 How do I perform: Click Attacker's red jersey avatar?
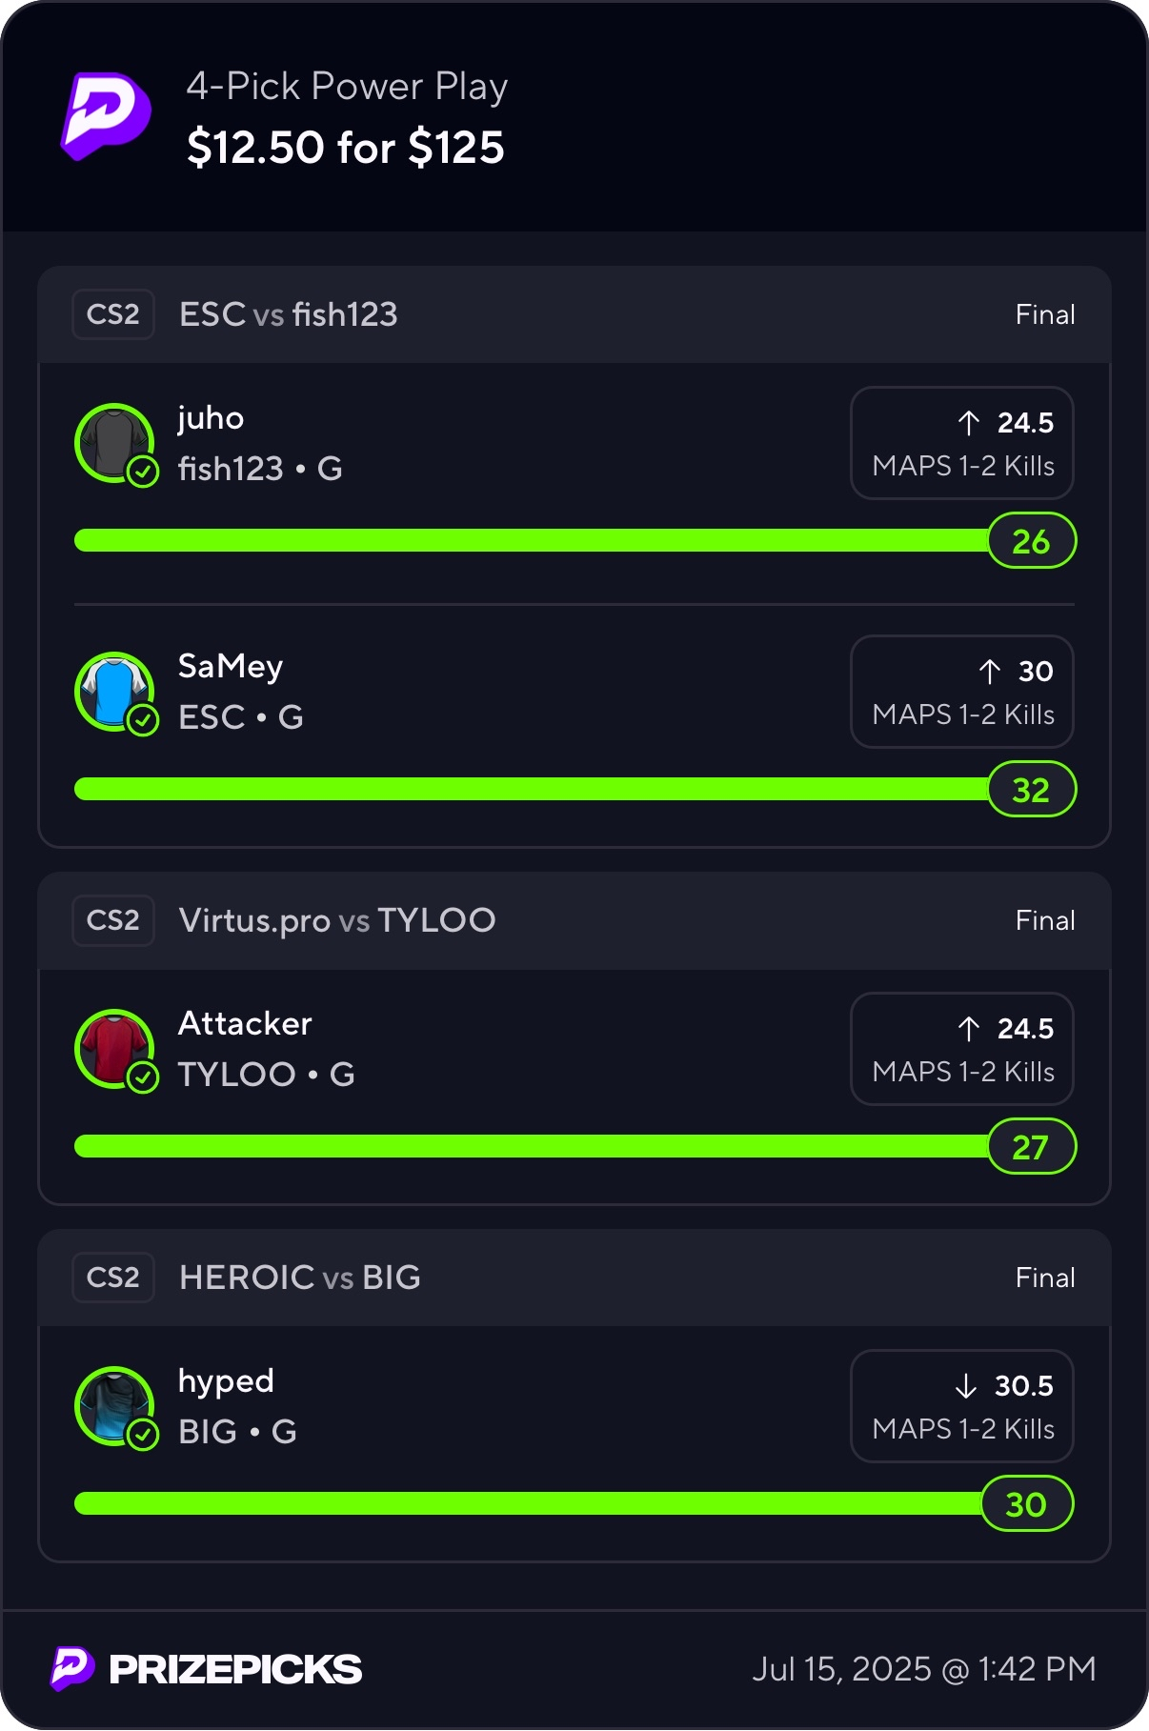tap(113, 1047)
